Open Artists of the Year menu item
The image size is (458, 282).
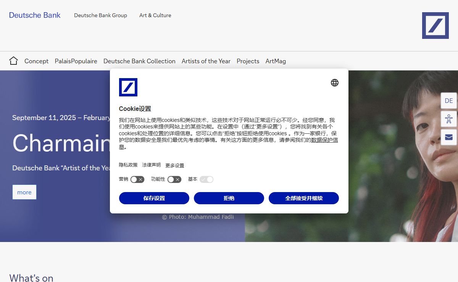pos(206,61)
